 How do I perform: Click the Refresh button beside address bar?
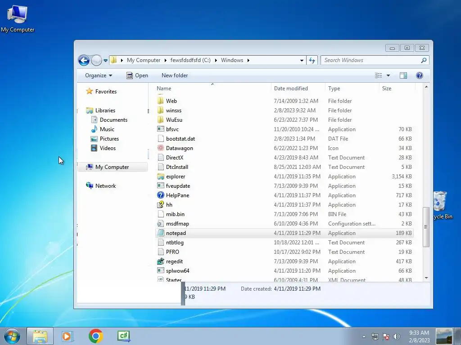pos(312,61)
